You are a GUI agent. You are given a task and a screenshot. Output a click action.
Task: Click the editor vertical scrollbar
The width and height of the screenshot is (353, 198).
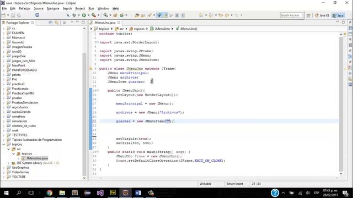341,103
